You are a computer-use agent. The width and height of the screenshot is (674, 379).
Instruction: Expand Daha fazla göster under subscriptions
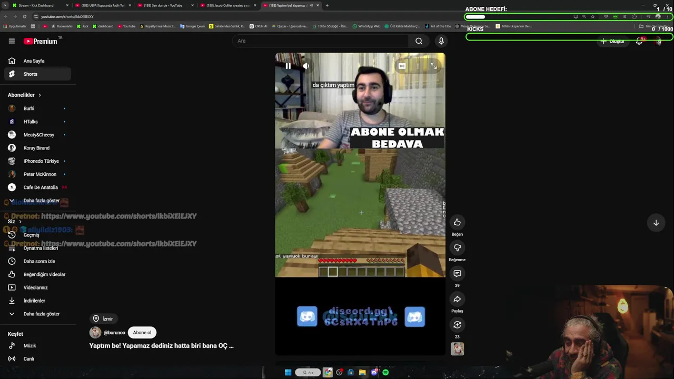coord(37,201)
